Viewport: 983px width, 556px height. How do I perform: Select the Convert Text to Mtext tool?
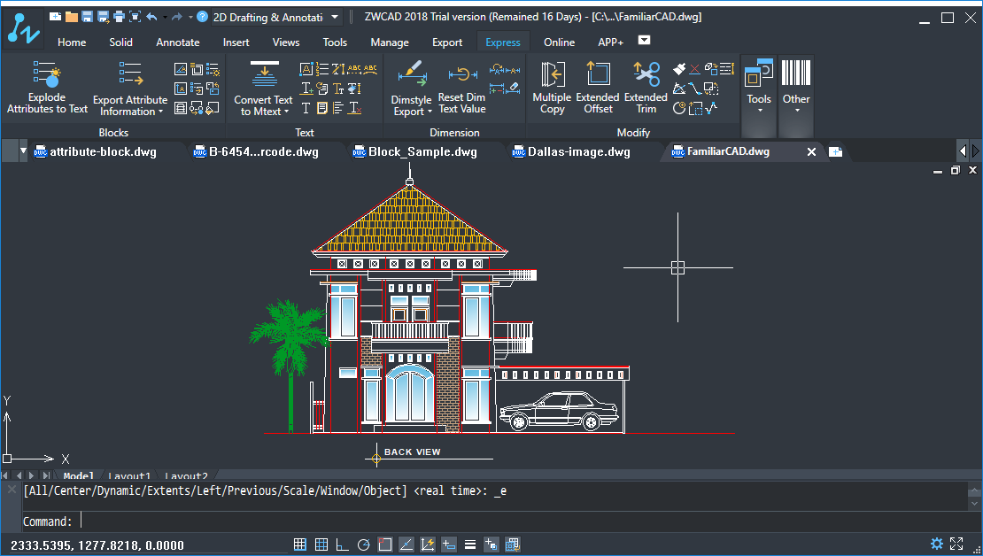263,86
